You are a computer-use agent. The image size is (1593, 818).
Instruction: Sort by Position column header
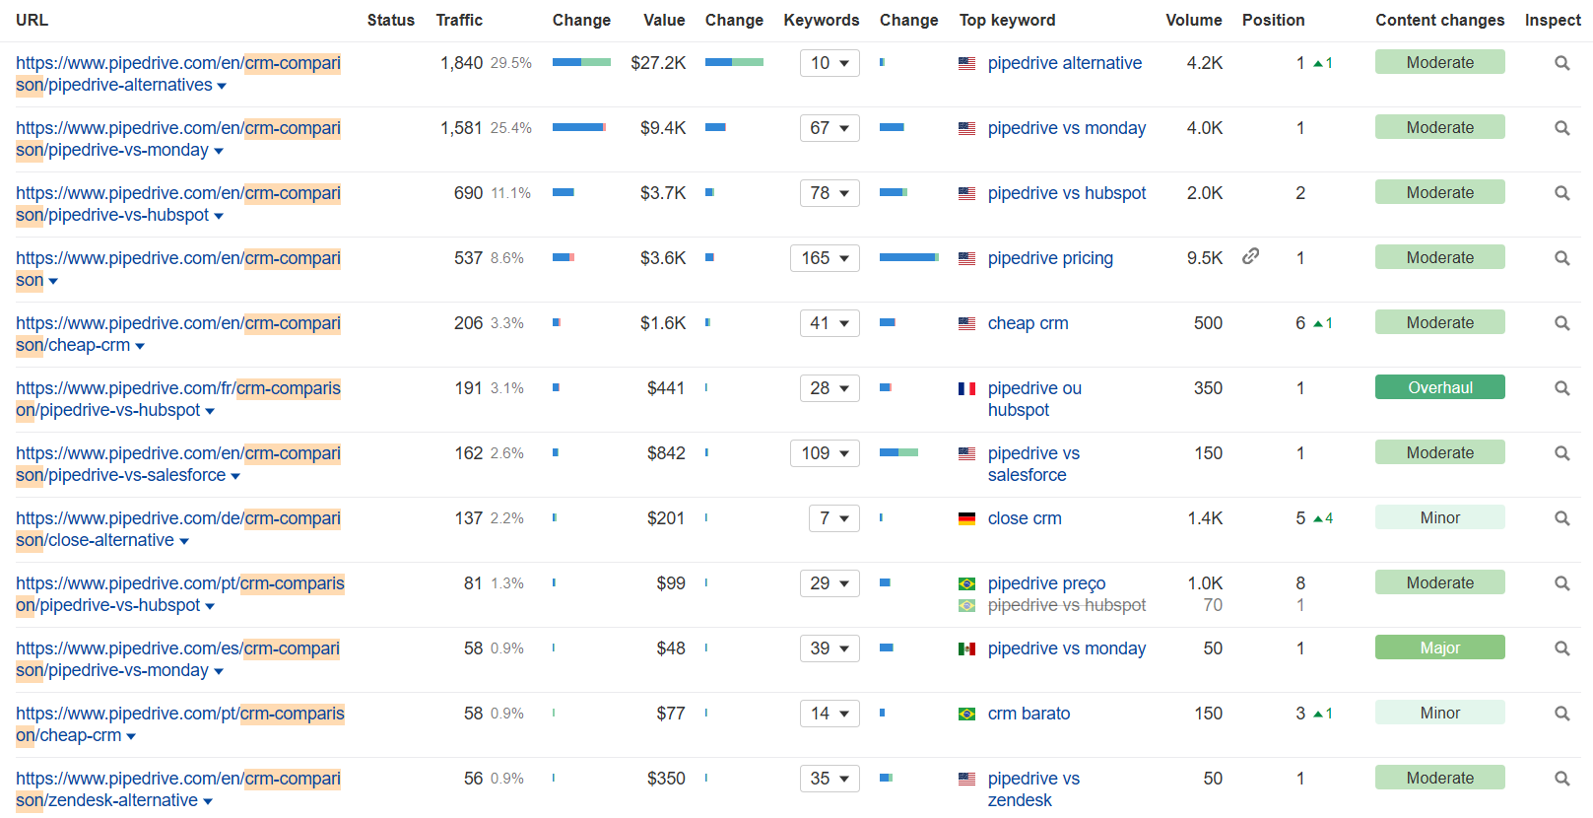click(1273, 20)
